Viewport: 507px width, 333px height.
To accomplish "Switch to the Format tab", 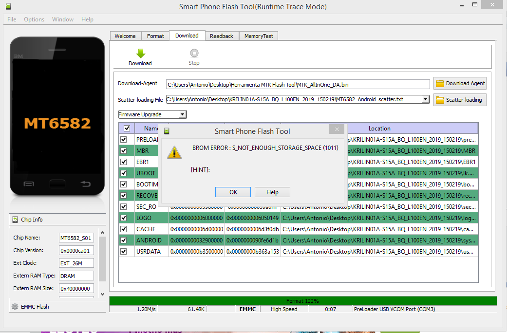I will [155, 36].
